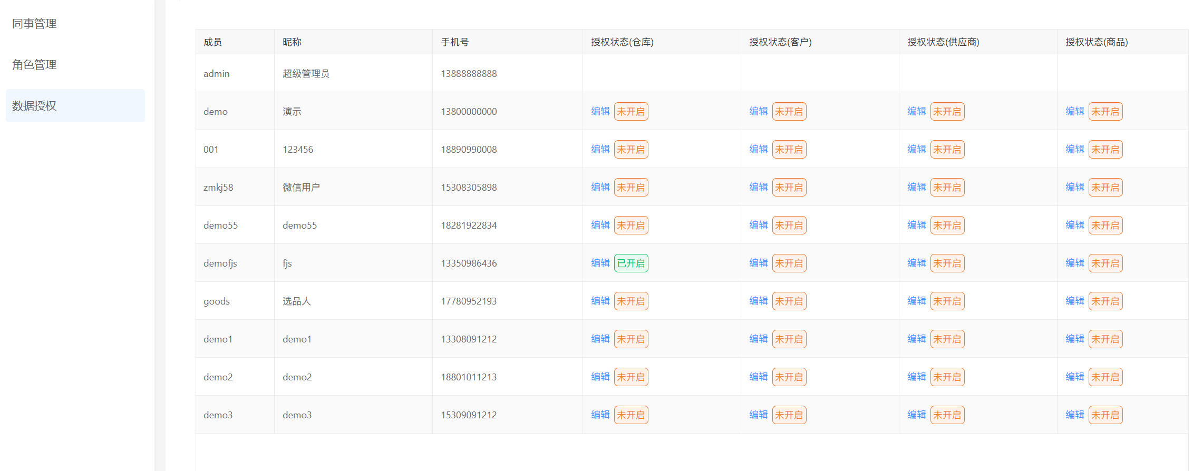Select the admin row phone number cell
Viewport: 1193px width, 471px height.
pyautogui.click(x=469, y=74)
